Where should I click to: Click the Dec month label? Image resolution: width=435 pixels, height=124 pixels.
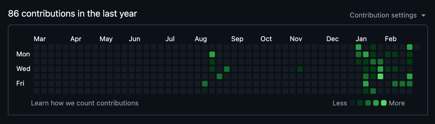click(333, 39)
